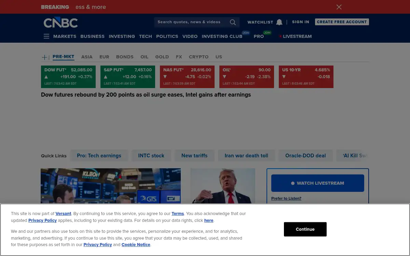Click the Terms link in notice
Screen dimensions: 410x256
coord(178,214)
